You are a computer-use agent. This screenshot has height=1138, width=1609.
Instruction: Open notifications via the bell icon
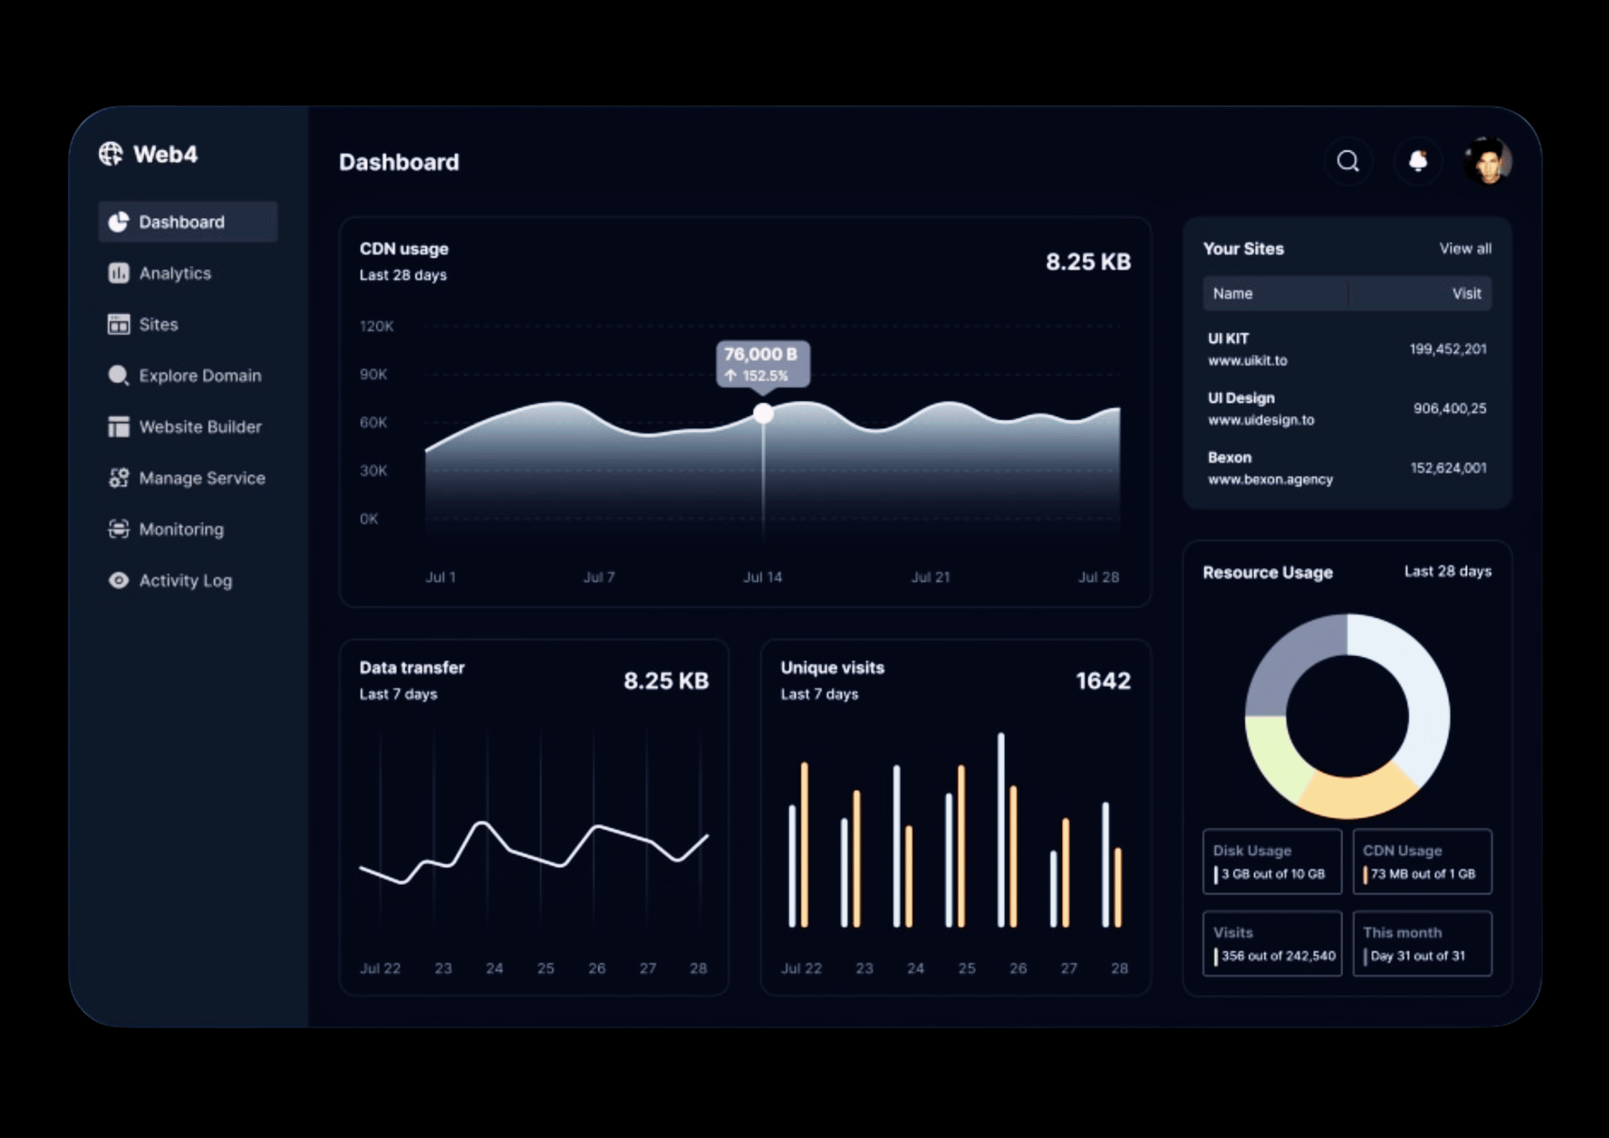(x=1417, y=161)
